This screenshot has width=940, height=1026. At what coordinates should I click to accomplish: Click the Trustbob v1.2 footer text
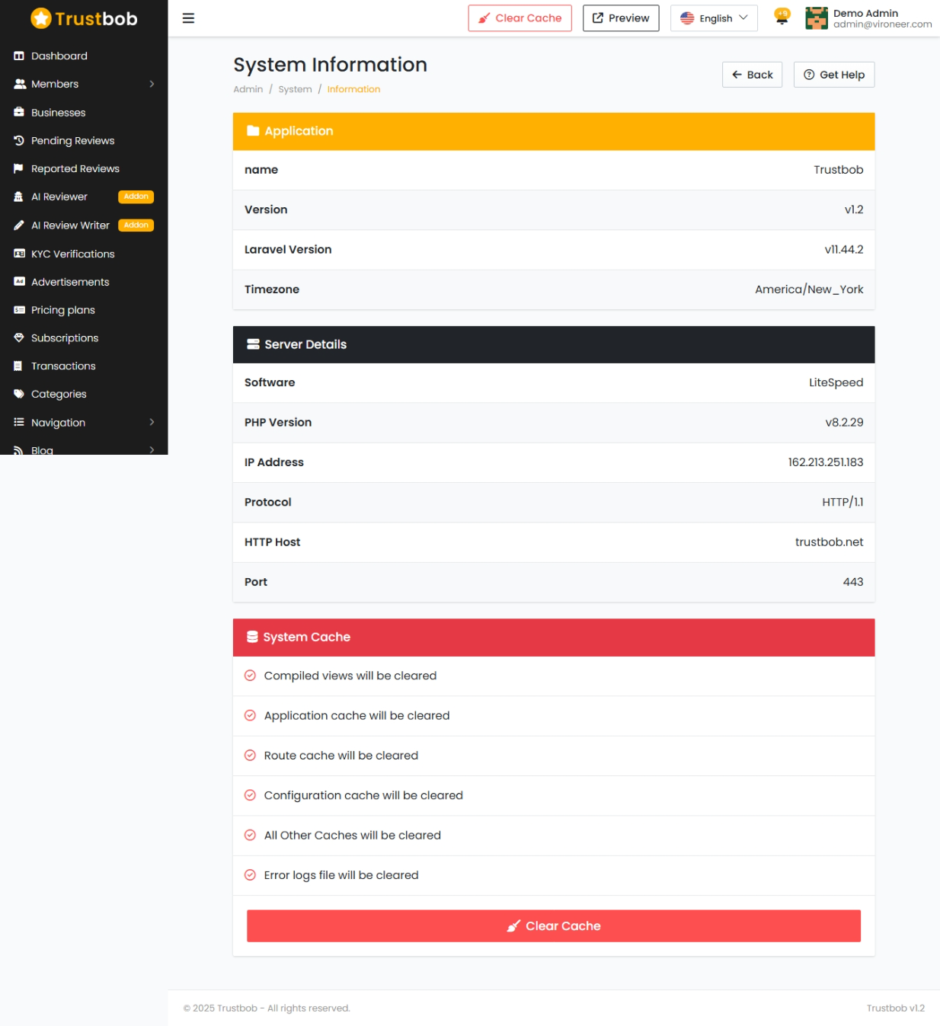pos(896,1008)
